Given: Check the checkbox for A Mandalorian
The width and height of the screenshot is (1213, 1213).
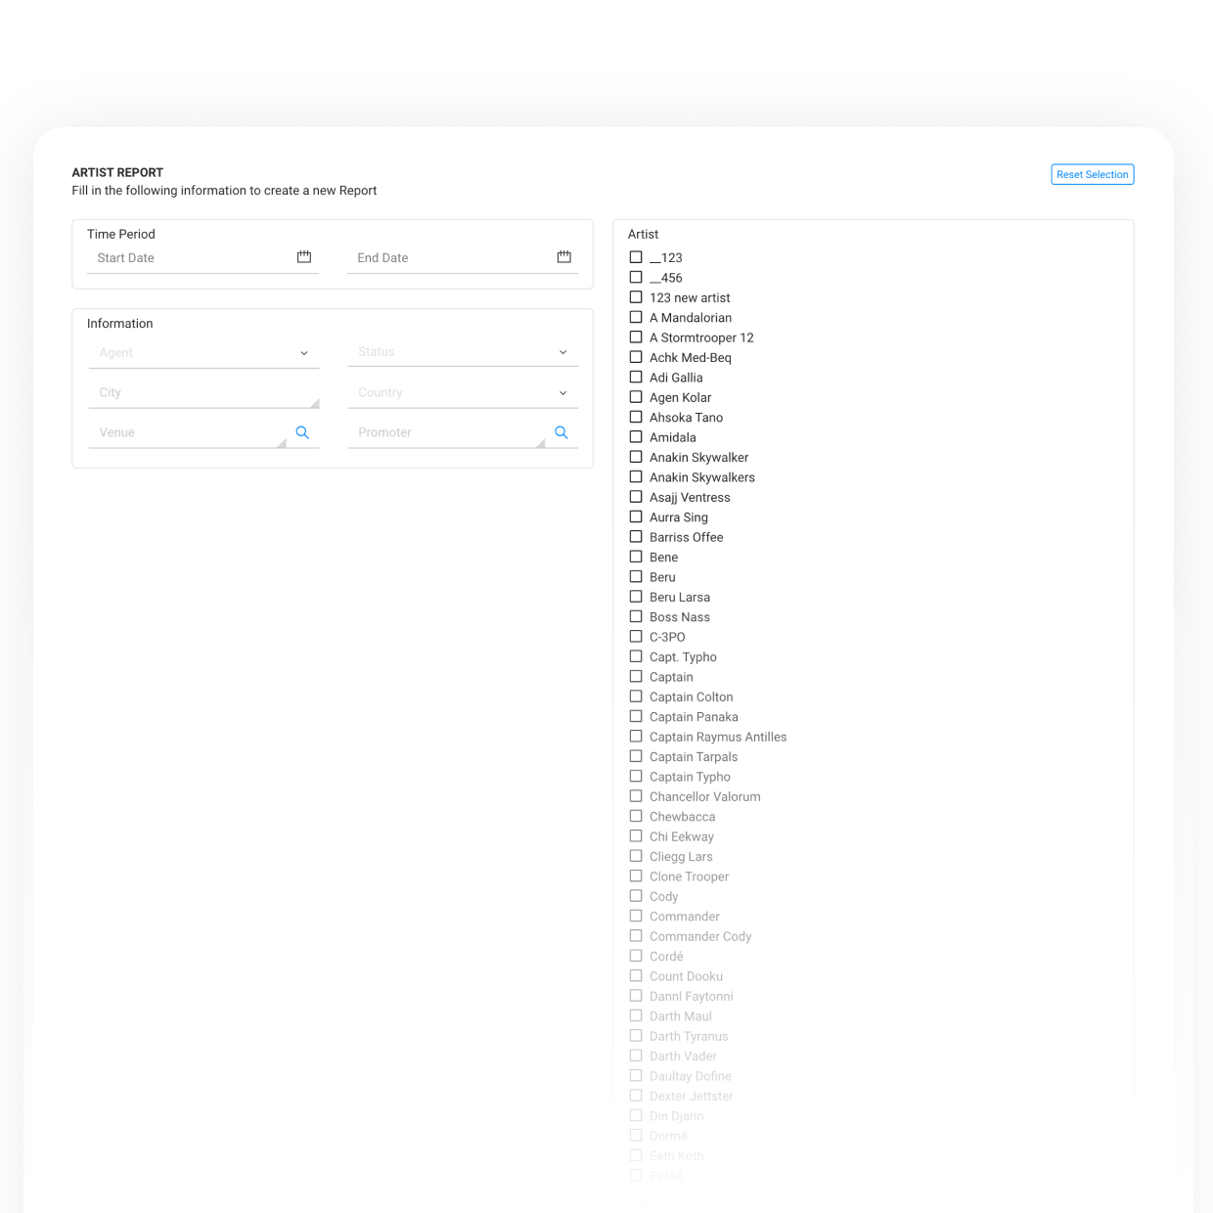Looking at the screenshot, I should 635,317.
